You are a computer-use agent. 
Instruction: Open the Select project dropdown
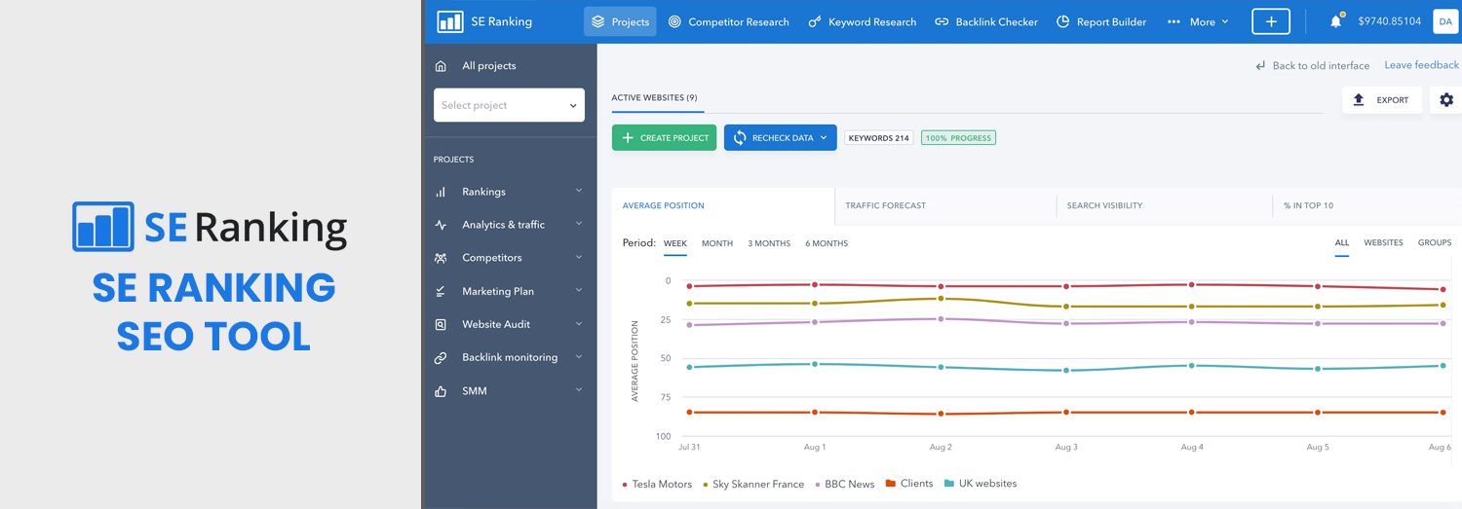(509, 105)
